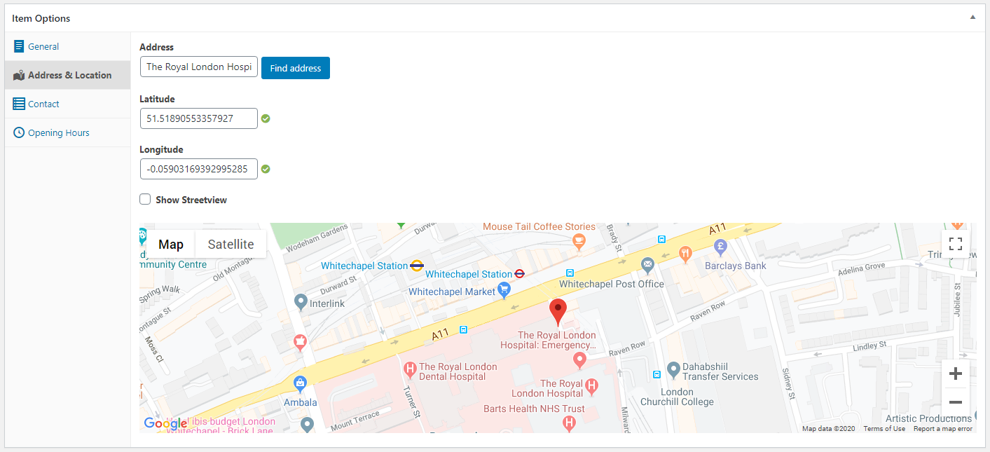
Task: Open the Terms of Use link
Action: pos(884,429)
